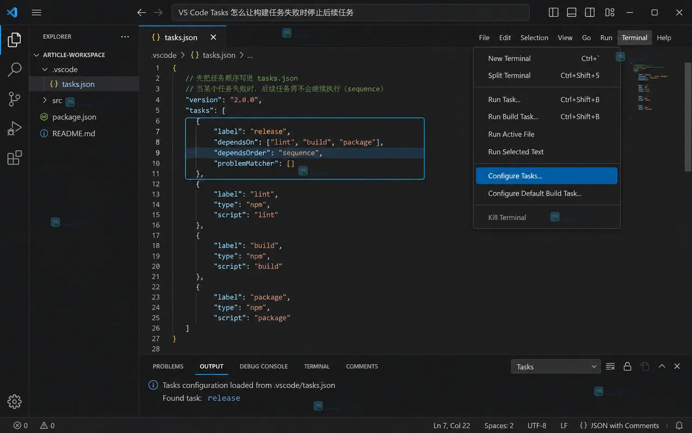Switch to the PROBLEMS panel tab
Viewport: 692px width, 433px height.
[x=168, y=367]
